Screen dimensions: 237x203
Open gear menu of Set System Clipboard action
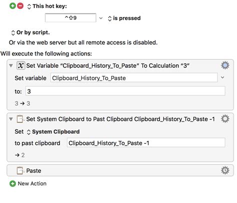point(225,119)
